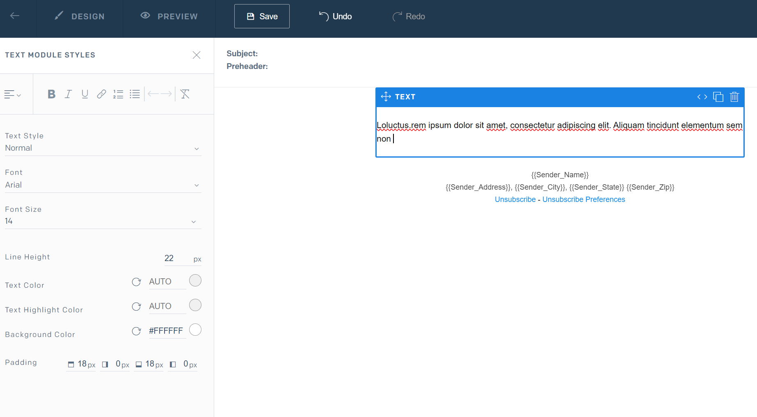The width and height of the screenshot is (757, 417).
Task: Duplicate the Text module
Action: [x=718, y=97]
